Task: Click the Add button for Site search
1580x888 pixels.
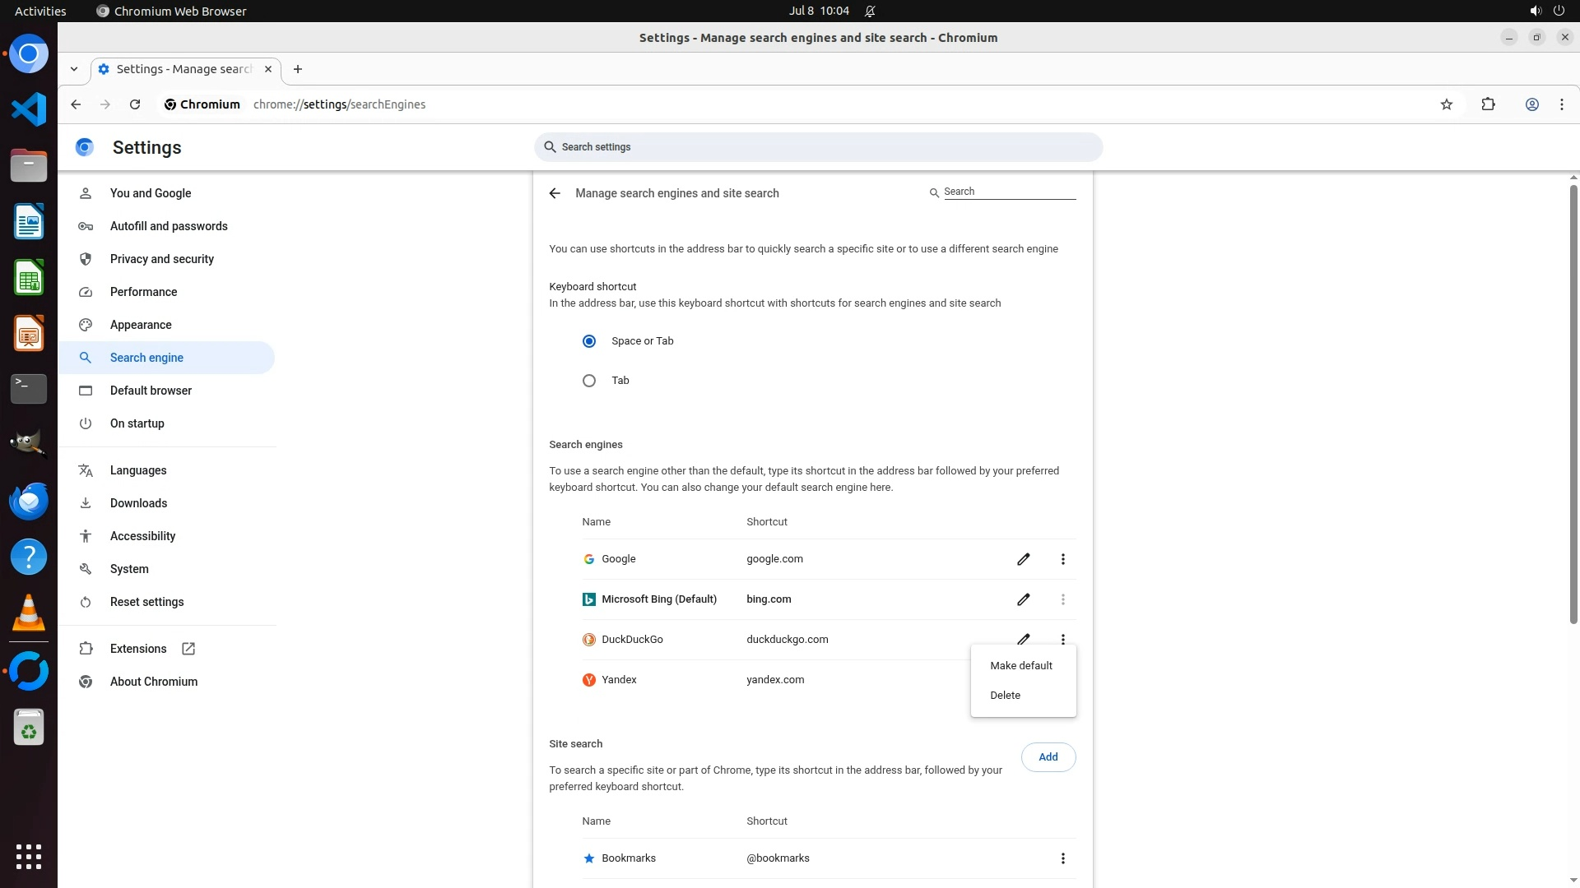Action: pyautogui.click(x=1048, y=757)
